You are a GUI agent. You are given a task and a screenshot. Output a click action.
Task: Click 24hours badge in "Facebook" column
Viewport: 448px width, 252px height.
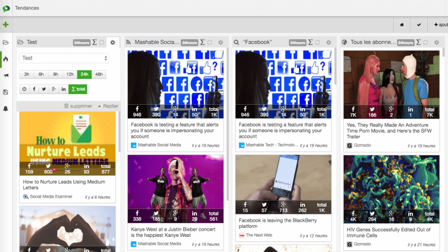click(297, 43)
